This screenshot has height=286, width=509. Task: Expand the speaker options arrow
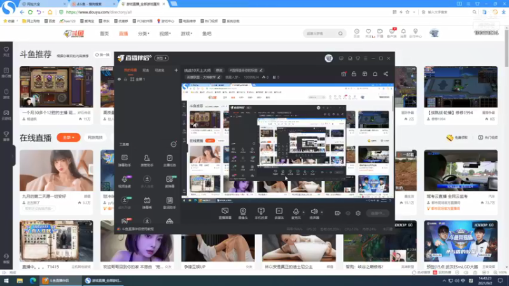pos(322,212)
